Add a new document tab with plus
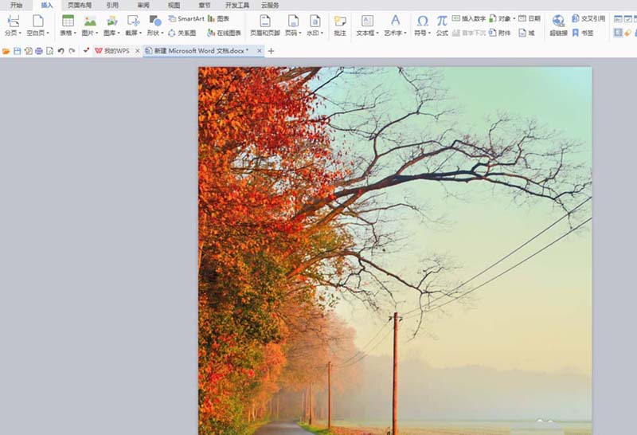 click(271, 51)
